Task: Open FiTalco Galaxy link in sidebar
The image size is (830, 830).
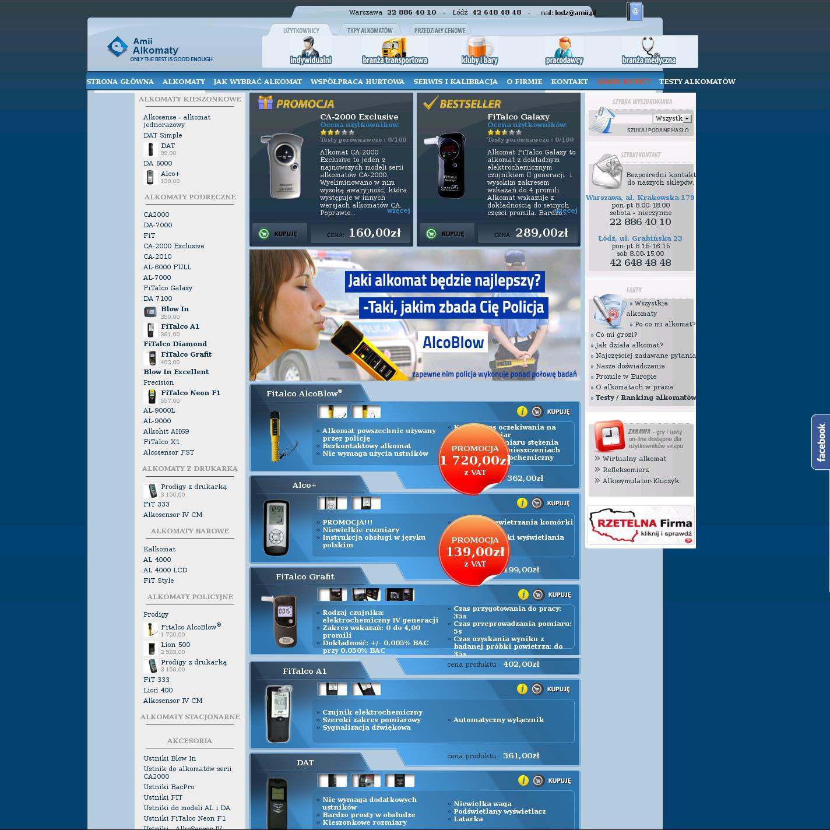Action: coord(168,288)
